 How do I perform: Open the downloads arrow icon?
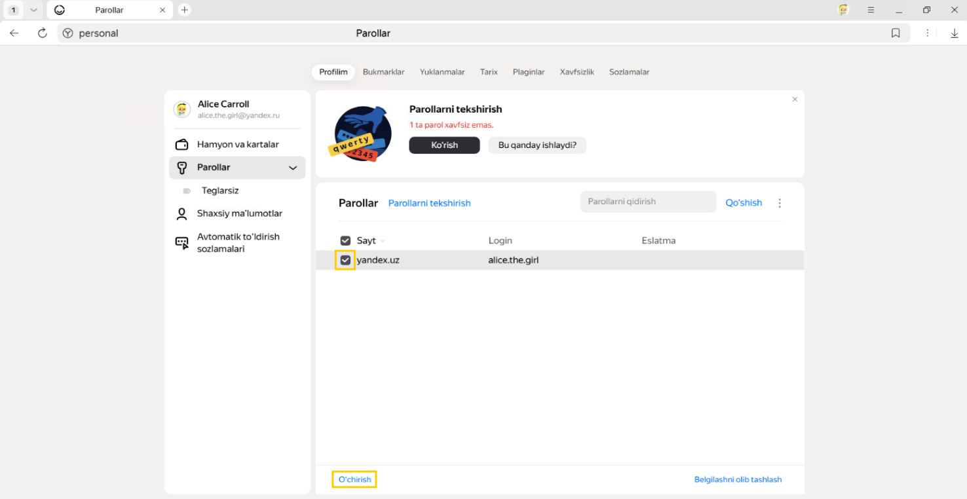click(955, 33)
